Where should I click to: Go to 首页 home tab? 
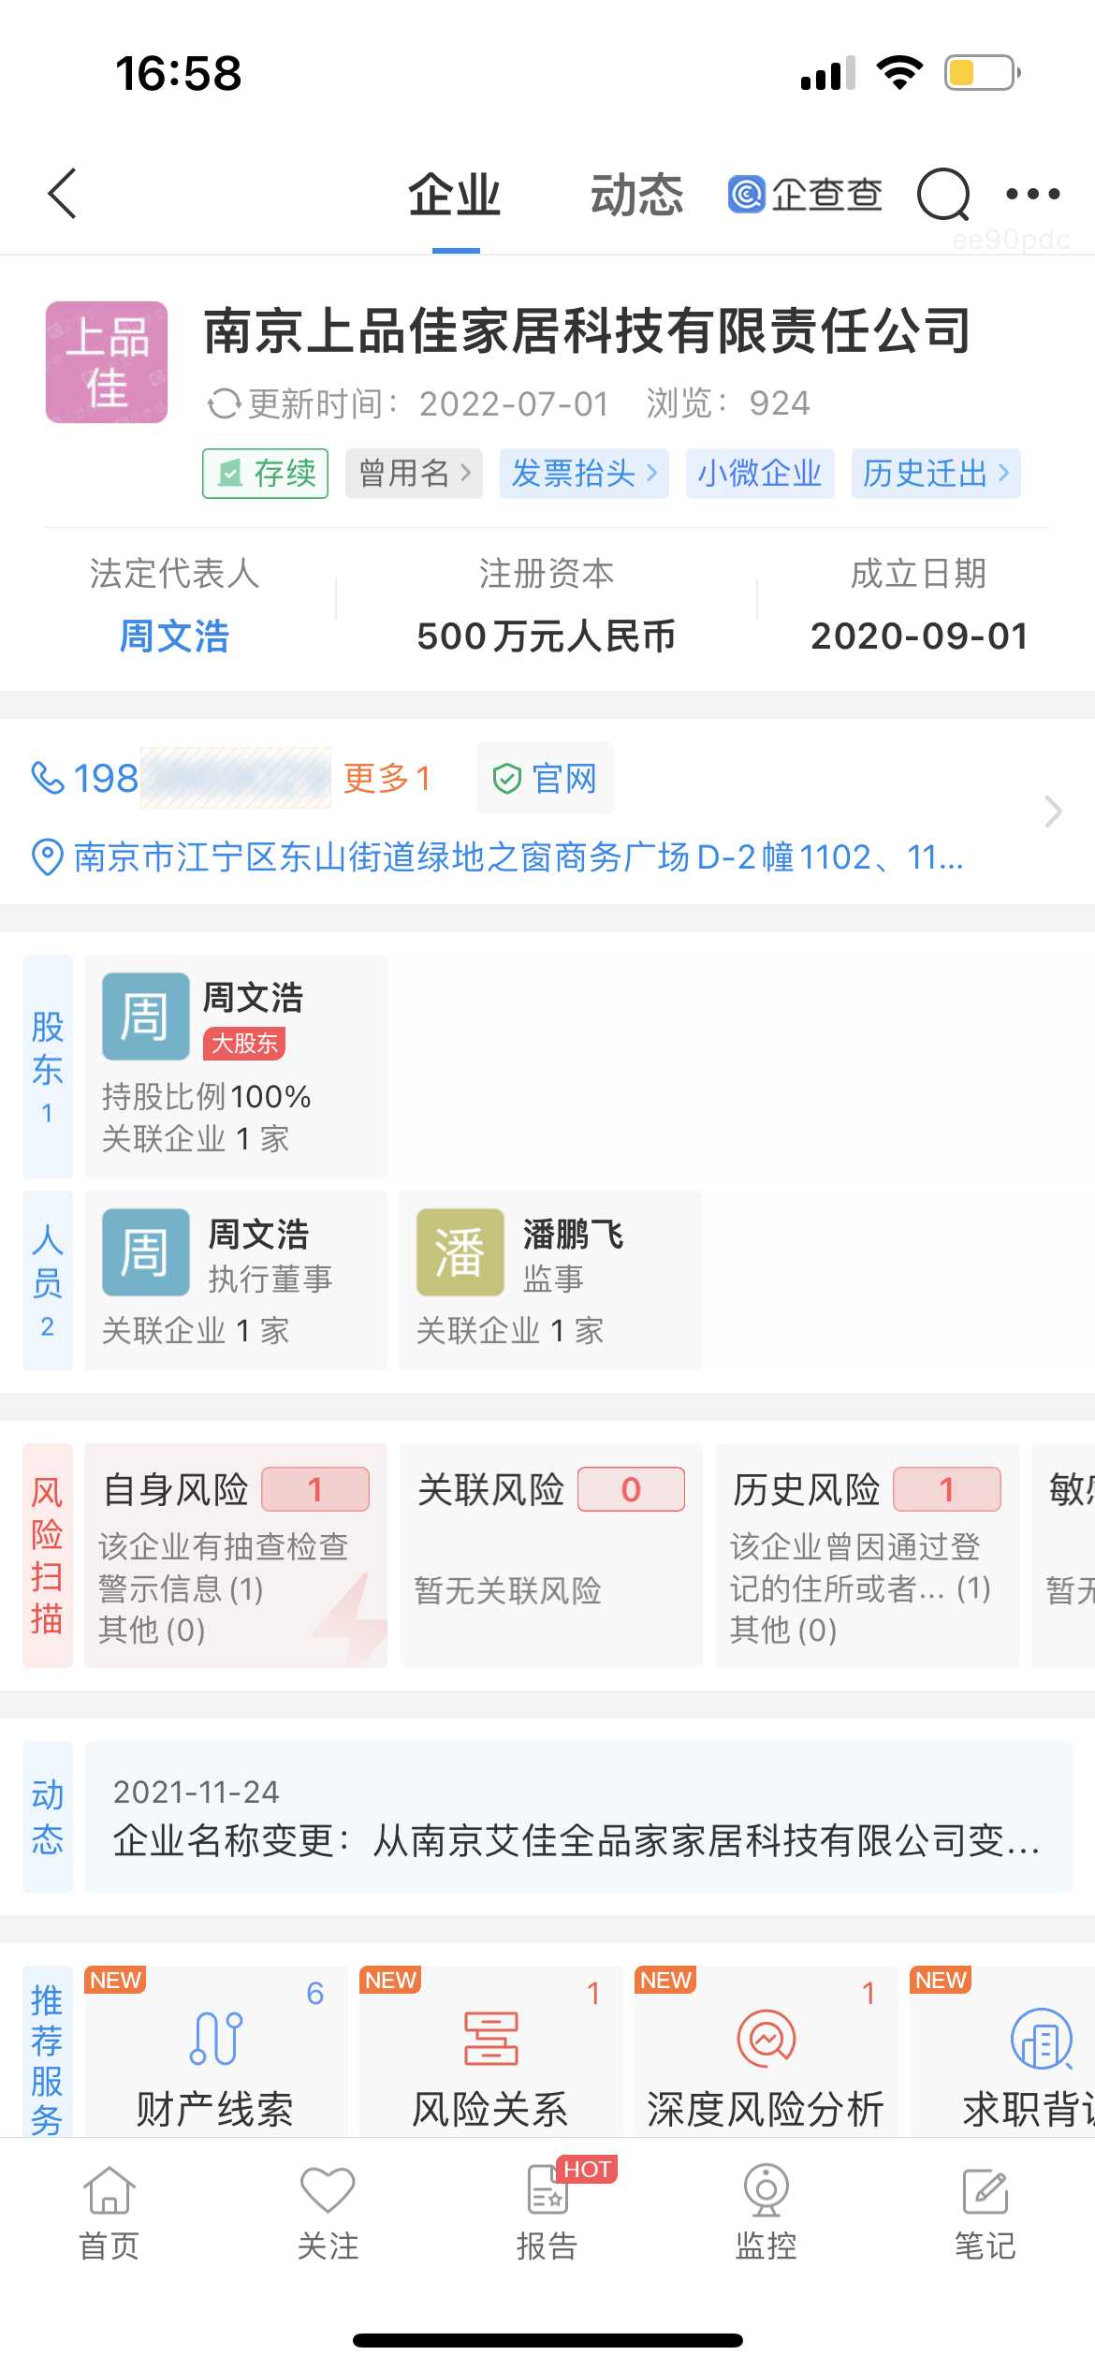[x=109, y=2213]
